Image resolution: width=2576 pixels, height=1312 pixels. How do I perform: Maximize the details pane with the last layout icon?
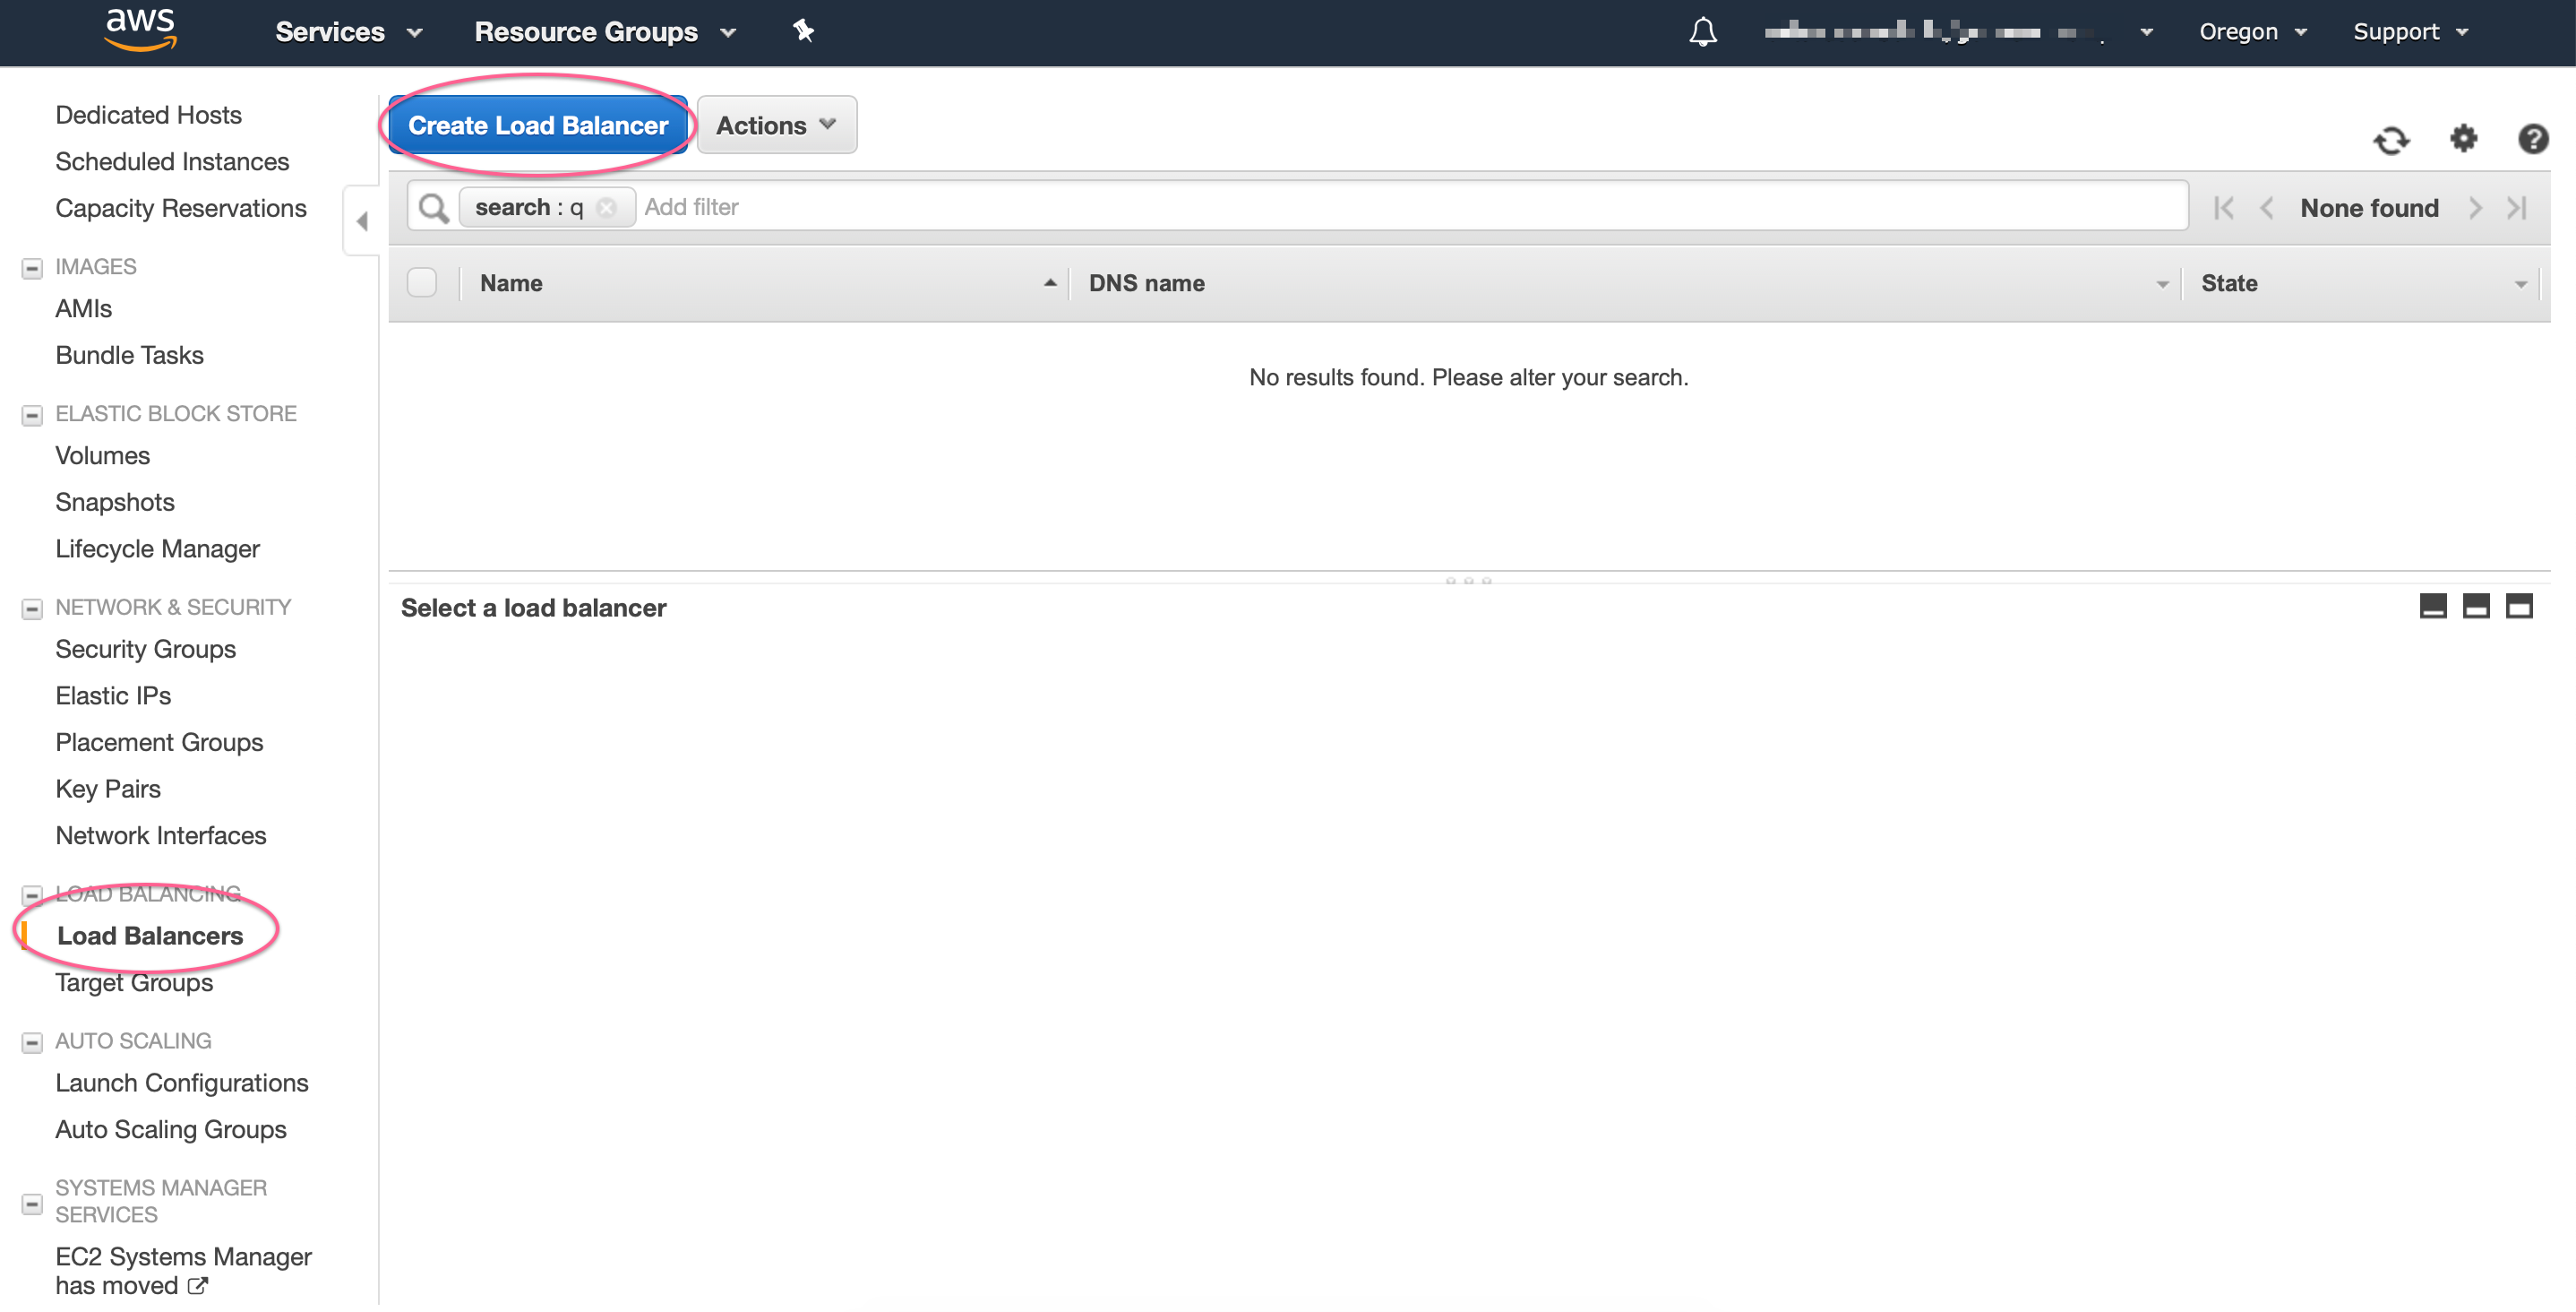[x=2518, y=608]
